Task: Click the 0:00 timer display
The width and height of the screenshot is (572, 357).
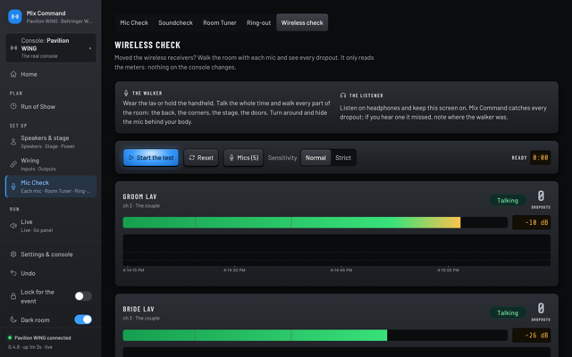Action: tap(540, 158)
